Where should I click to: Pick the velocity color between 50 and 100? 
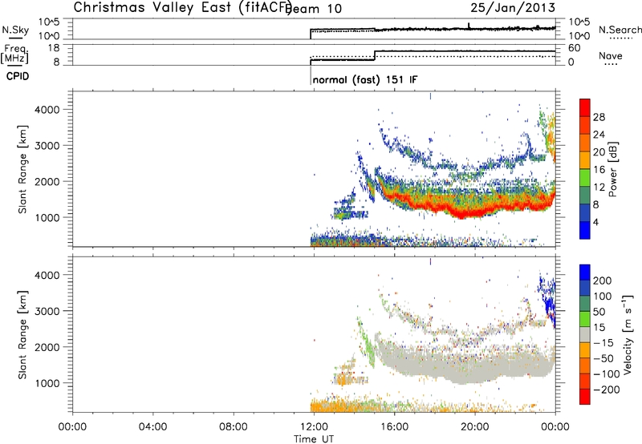(x=585, y=304)
